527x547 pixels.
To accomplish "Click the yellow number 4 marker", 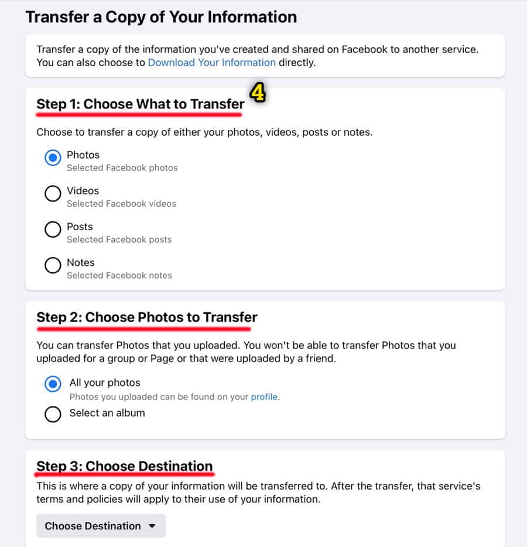I will pos(258,94).
